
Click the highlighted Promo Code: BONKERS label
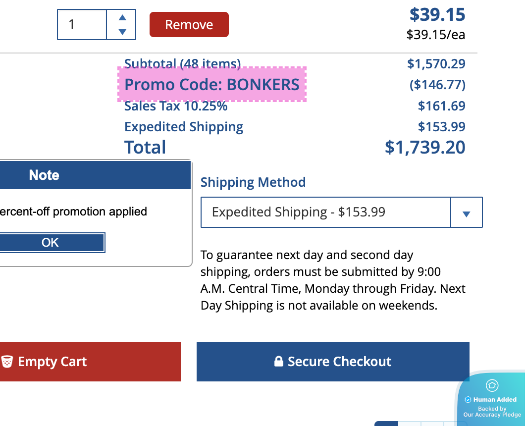212,85
